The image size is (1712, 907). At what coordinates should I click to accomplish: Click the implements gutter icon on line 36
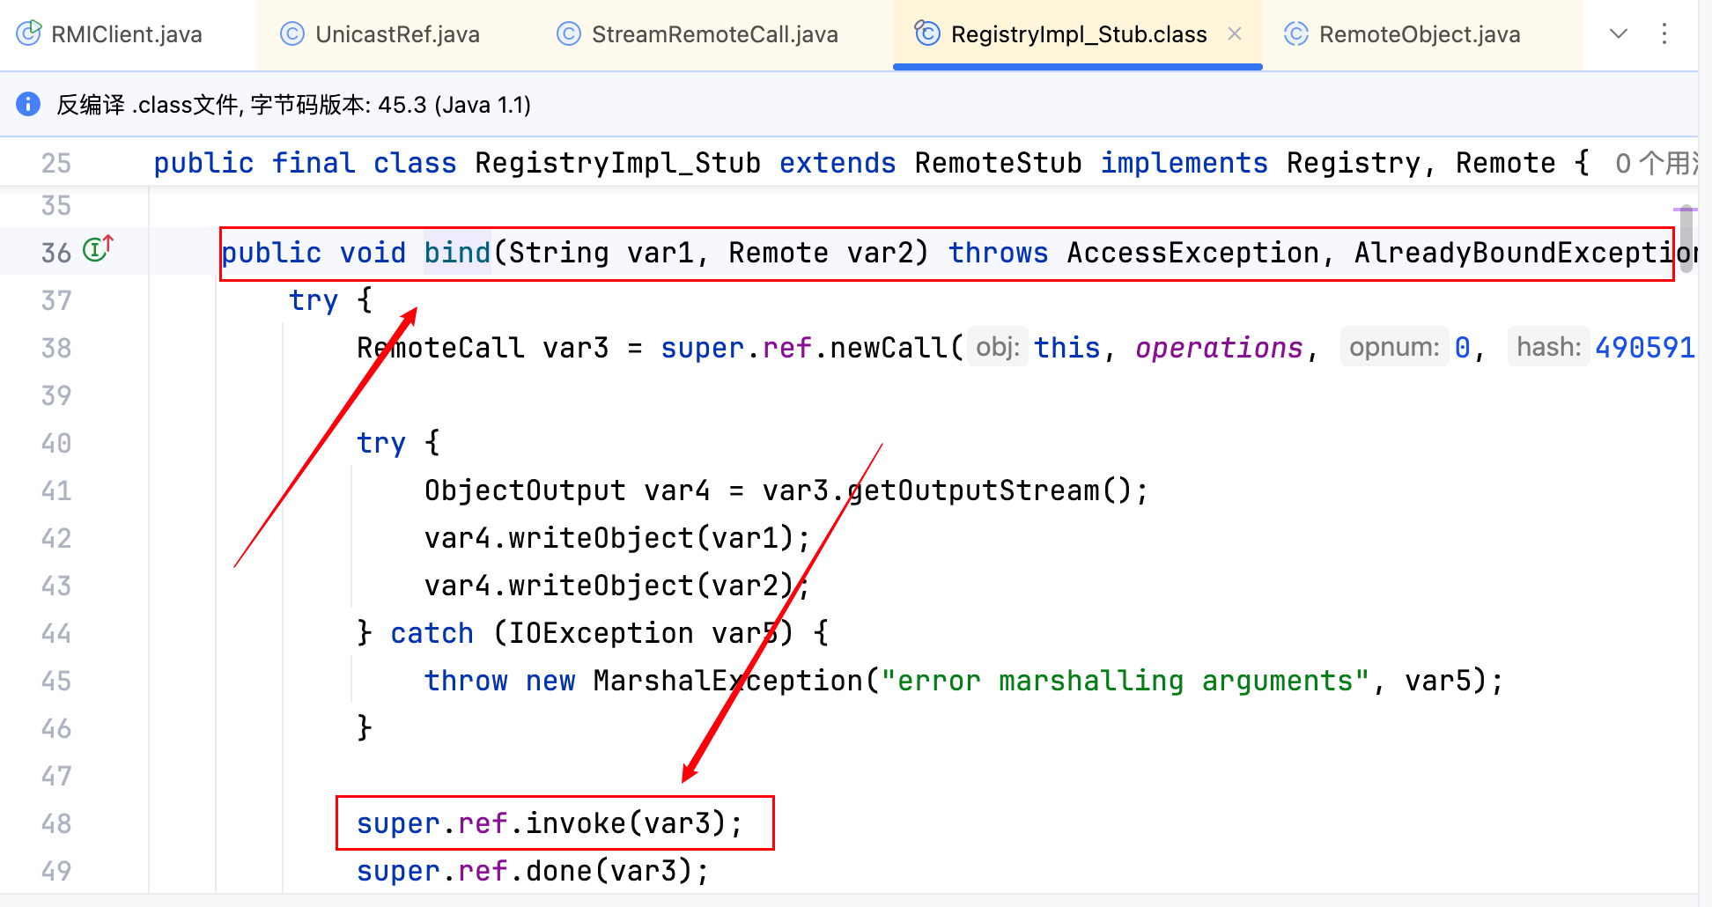pos(97,250)
